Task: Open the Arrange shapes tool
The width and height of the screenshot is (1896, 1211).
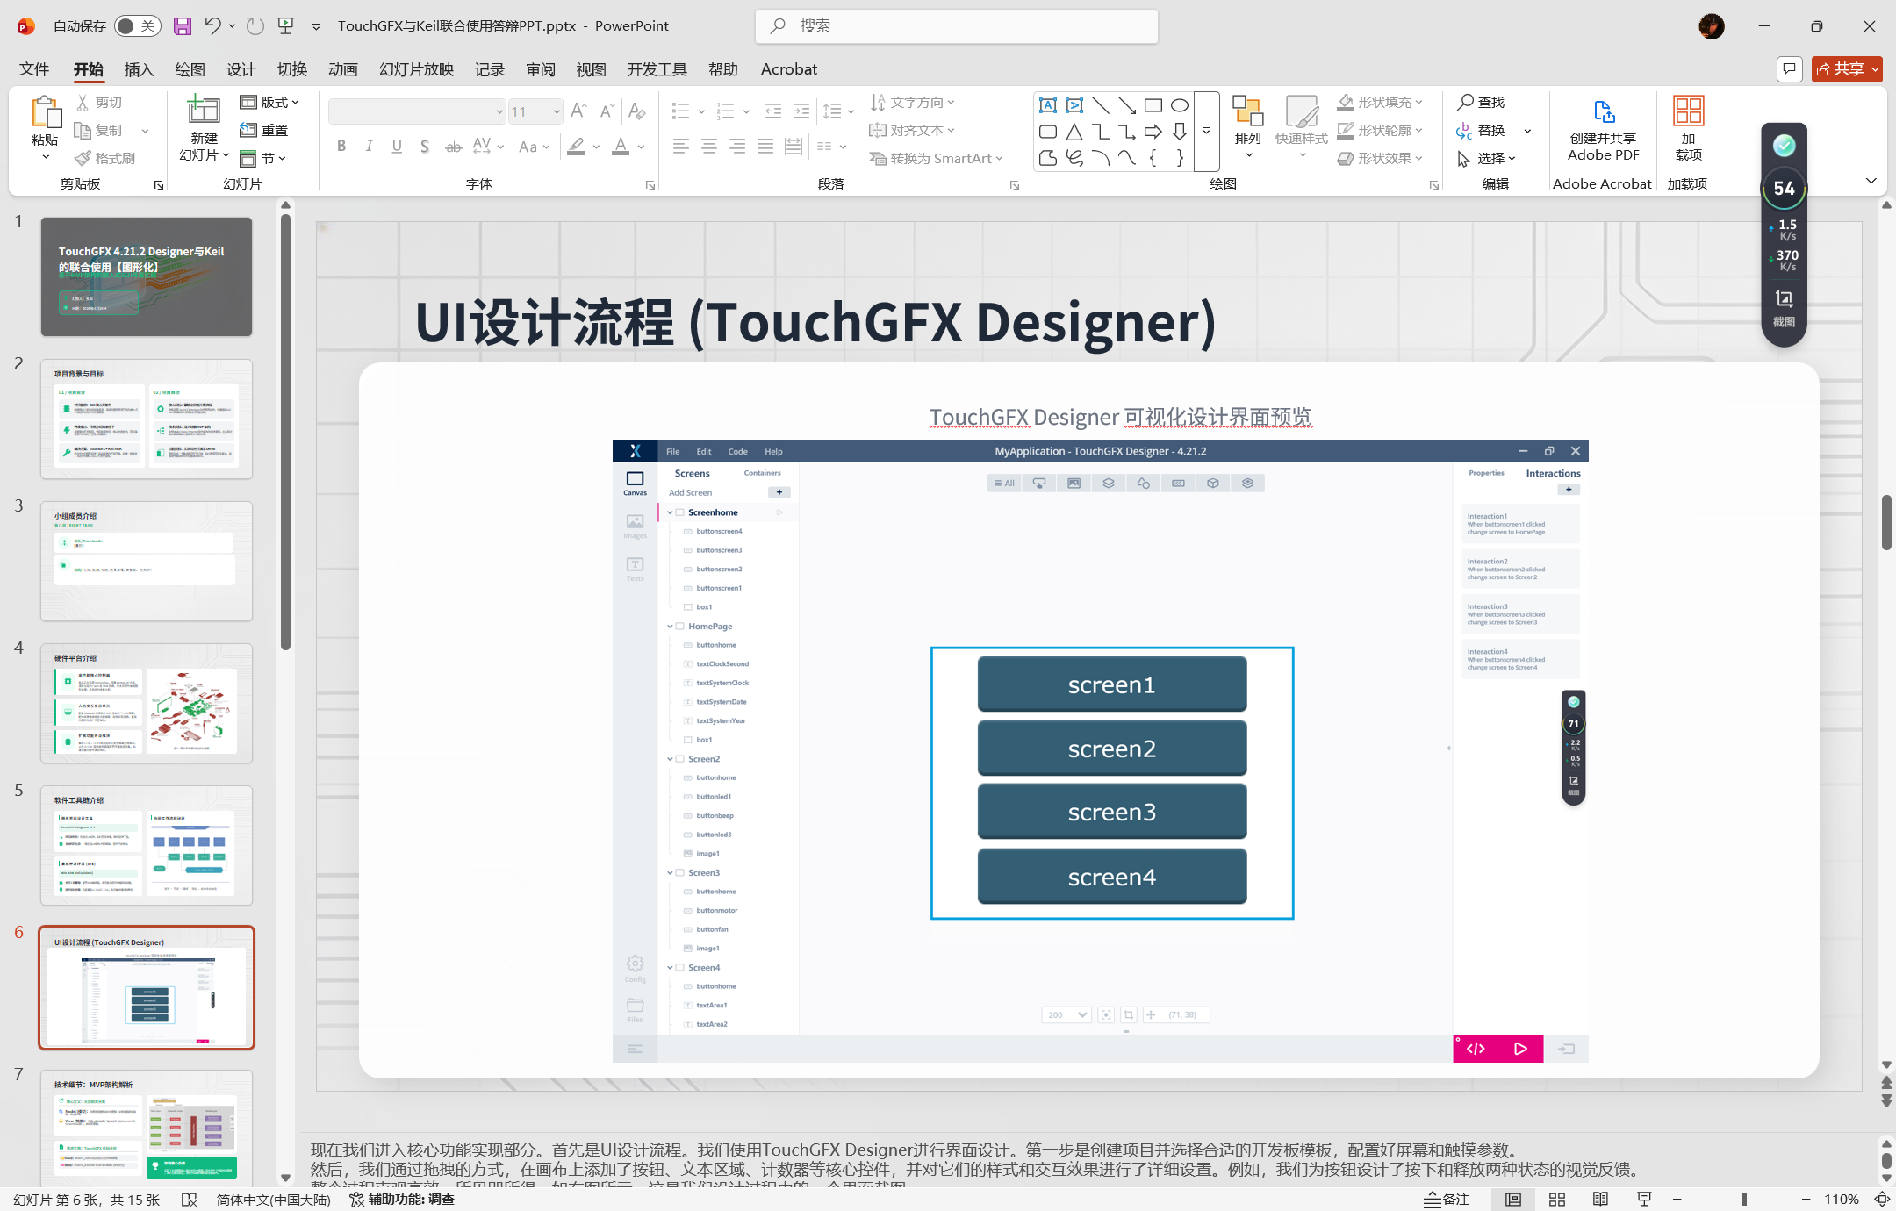Action: (x=1246, y=121)
